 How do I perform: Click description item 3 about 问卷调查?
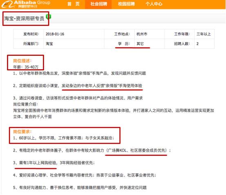(78, 98)
